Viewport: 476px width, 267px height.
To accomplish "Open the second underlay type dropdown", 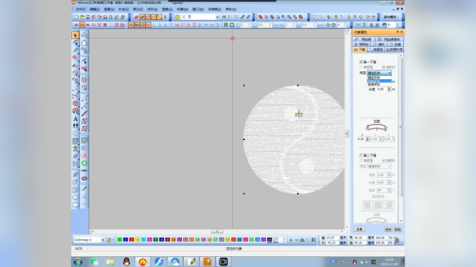I will click(379, 167).
